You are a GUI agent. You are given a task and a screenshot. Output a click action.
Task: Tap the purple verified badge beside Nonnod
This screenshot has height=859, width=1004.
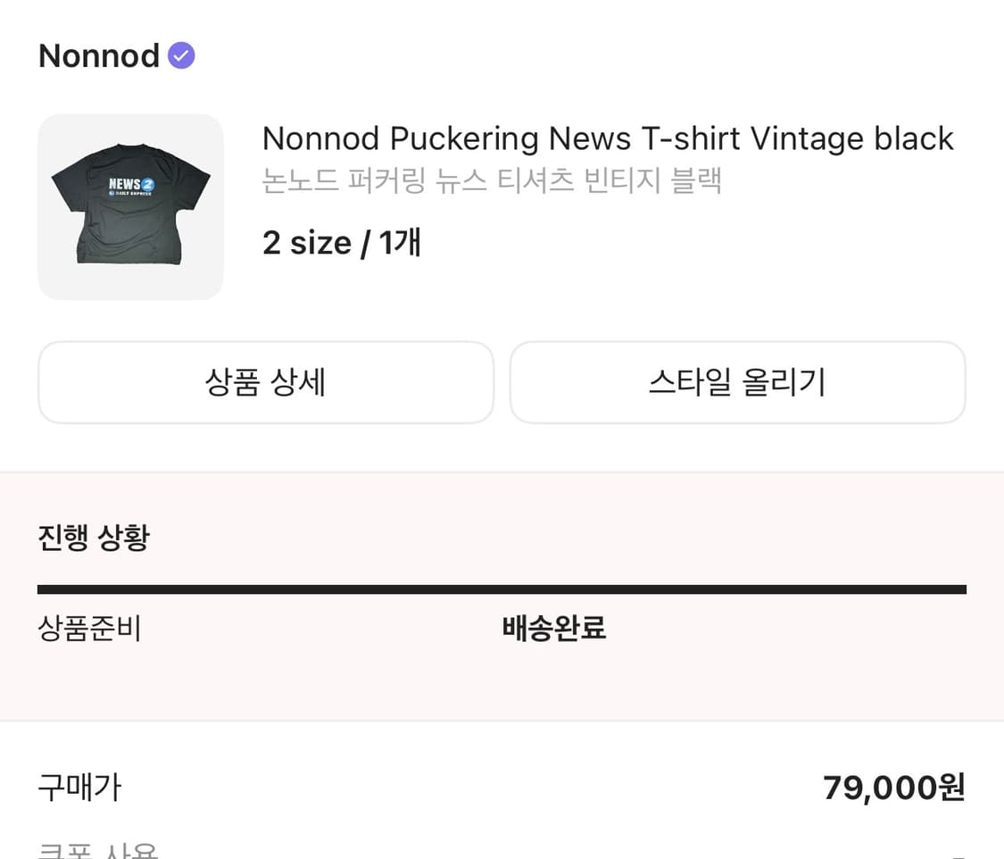coord(181,55)
